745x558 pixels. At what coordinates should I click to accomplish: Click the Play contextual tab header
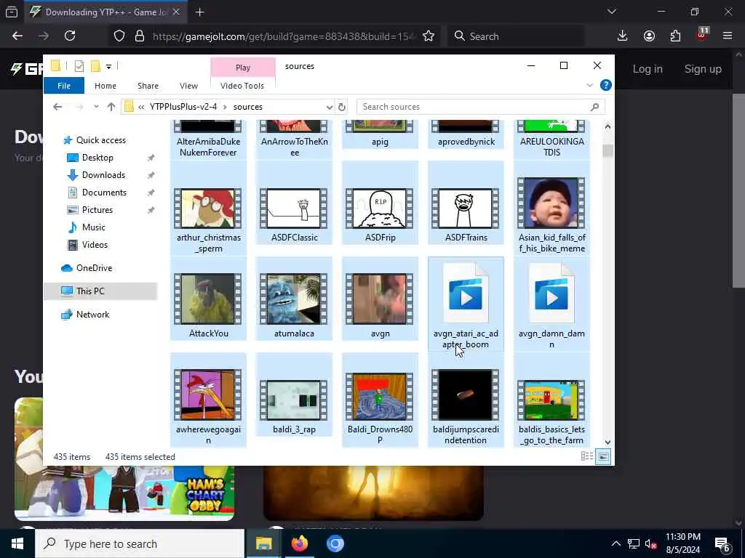click(243, 68)
